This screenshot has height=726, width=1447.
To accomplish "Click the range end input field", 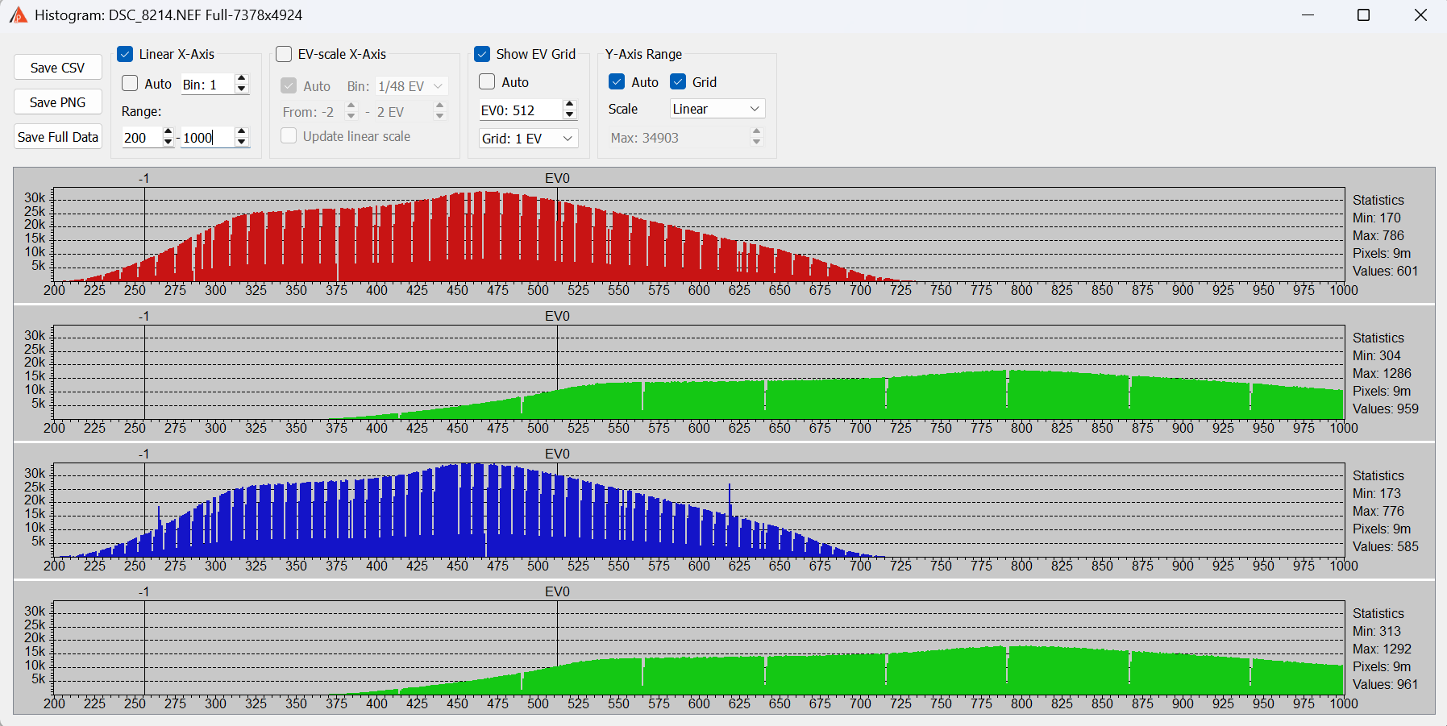I will coord(206,138).
